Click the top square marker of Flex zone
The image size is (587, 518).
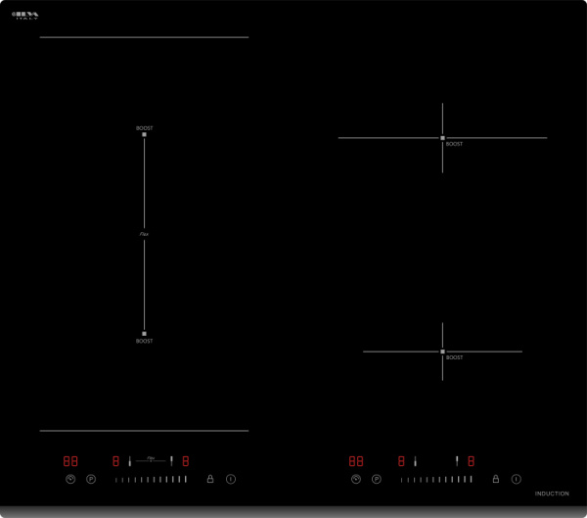click(x=144, y=134)
